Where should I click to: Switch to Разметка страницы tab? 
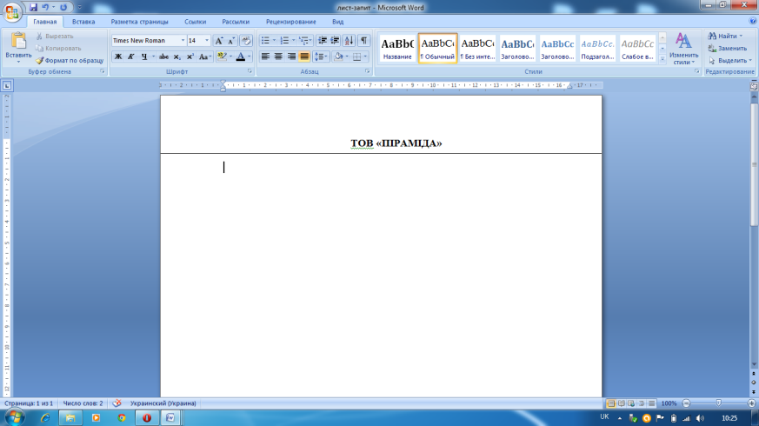[x=139, y=22]
